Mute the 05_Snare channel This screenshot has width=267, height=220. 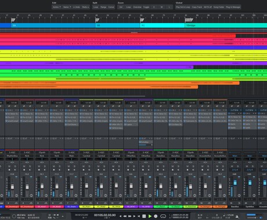68,166
